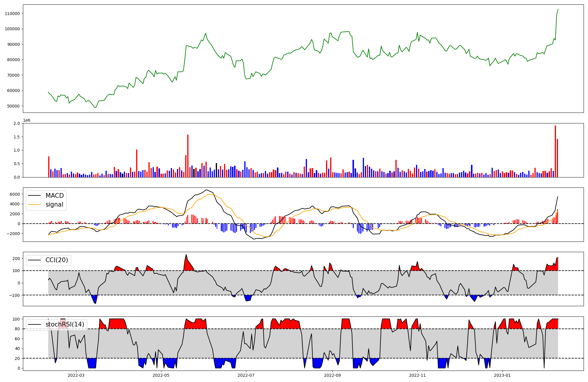Click the tallest red volume bar at far right
Viewport: 588px width, 382px height.
point(555,151)
